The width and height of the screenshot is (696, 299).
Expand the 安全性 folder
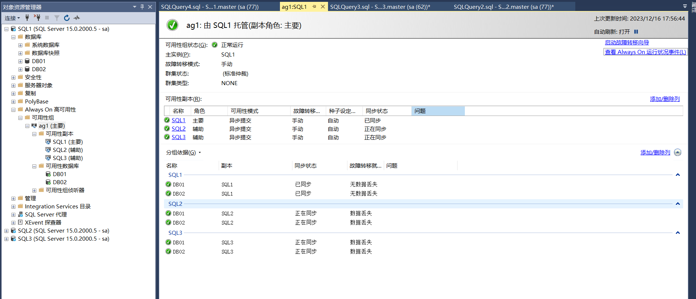[13, 77]
